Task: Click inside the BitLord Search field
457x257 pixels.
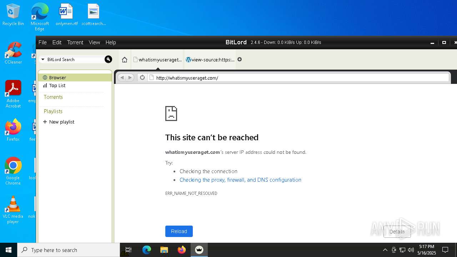Action: coord(75,60)
